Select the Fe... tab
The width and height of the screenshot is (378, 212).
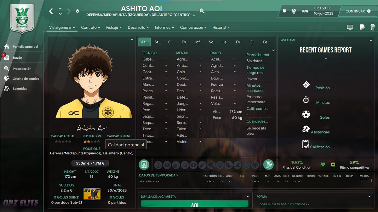(266, 42)
